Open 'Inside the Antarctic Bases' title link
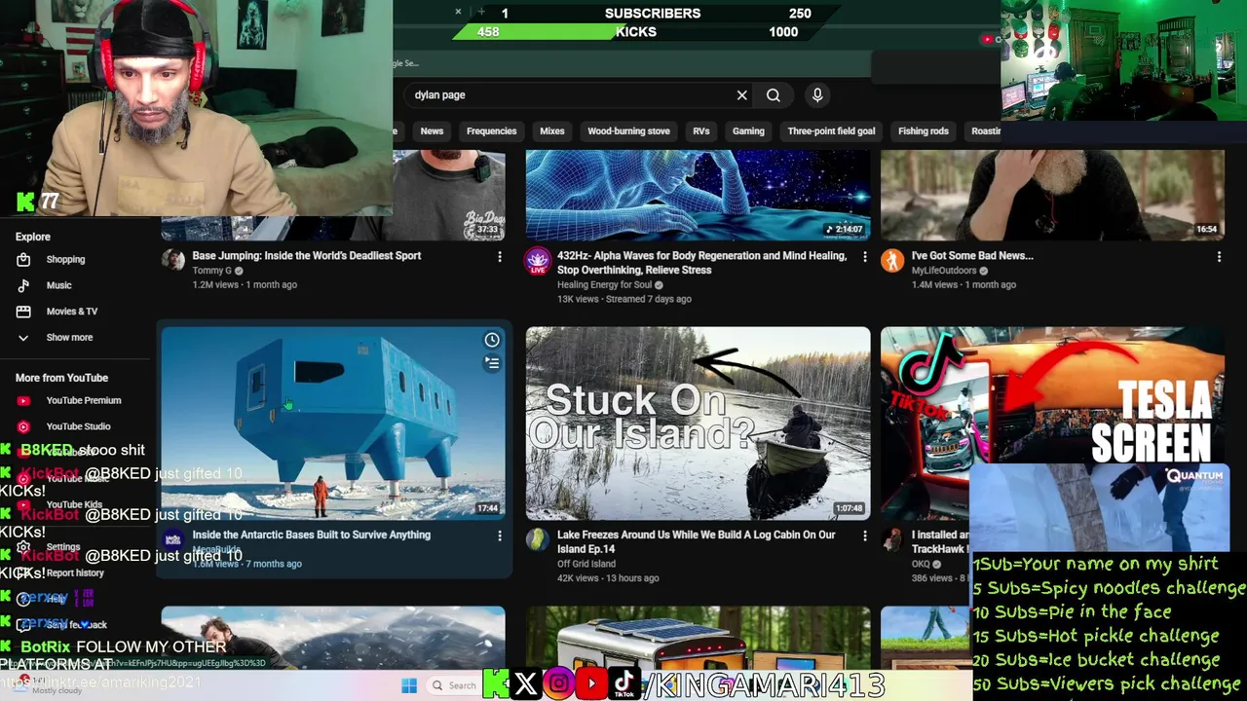Viewport: 1247px width, 701px height. pos(312,535)
